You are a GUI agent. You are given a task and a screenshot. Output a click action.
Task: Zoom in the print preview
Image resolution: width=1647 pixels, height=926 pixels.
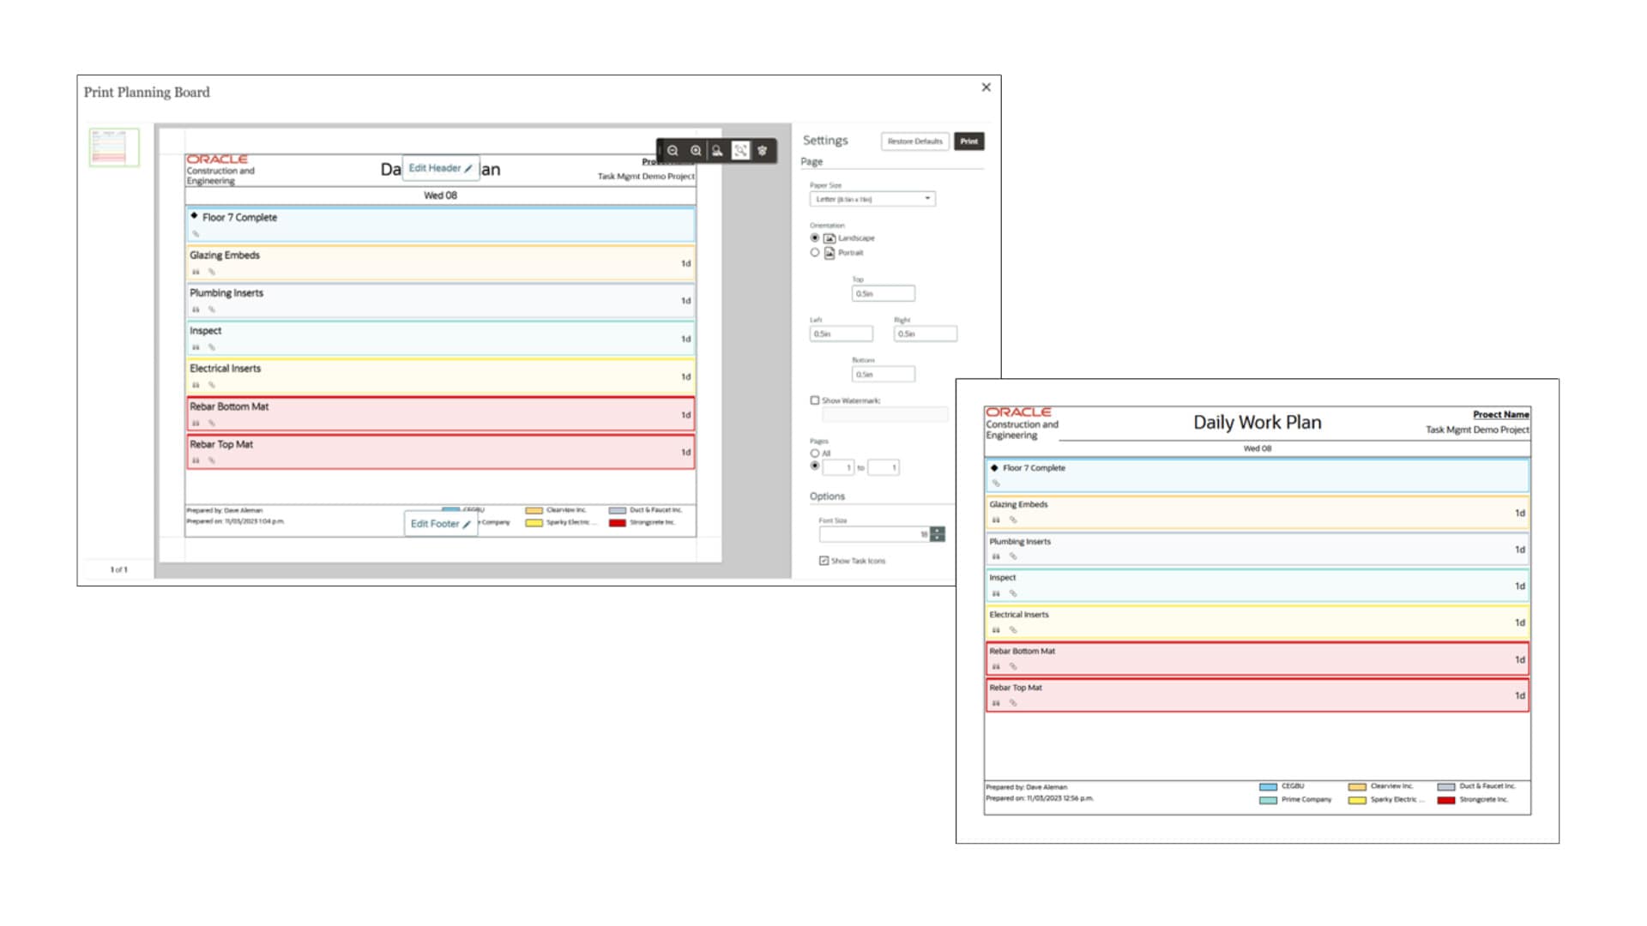tap(696, 151)
